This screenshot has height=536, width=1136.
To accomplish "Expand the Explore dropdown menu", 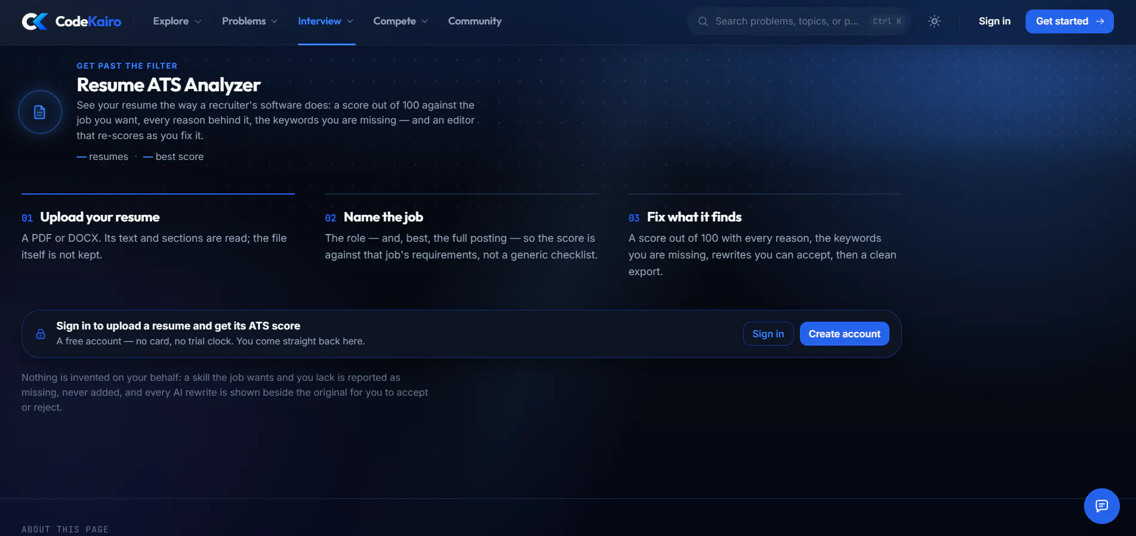I will point(177,21).
